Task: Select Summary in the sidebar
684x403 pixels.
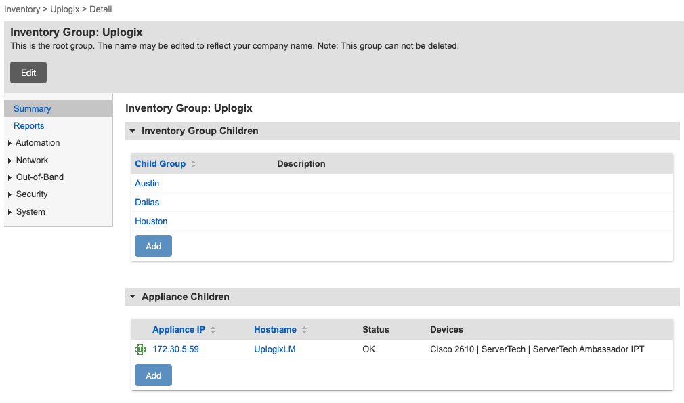Action: pos(33,108)
